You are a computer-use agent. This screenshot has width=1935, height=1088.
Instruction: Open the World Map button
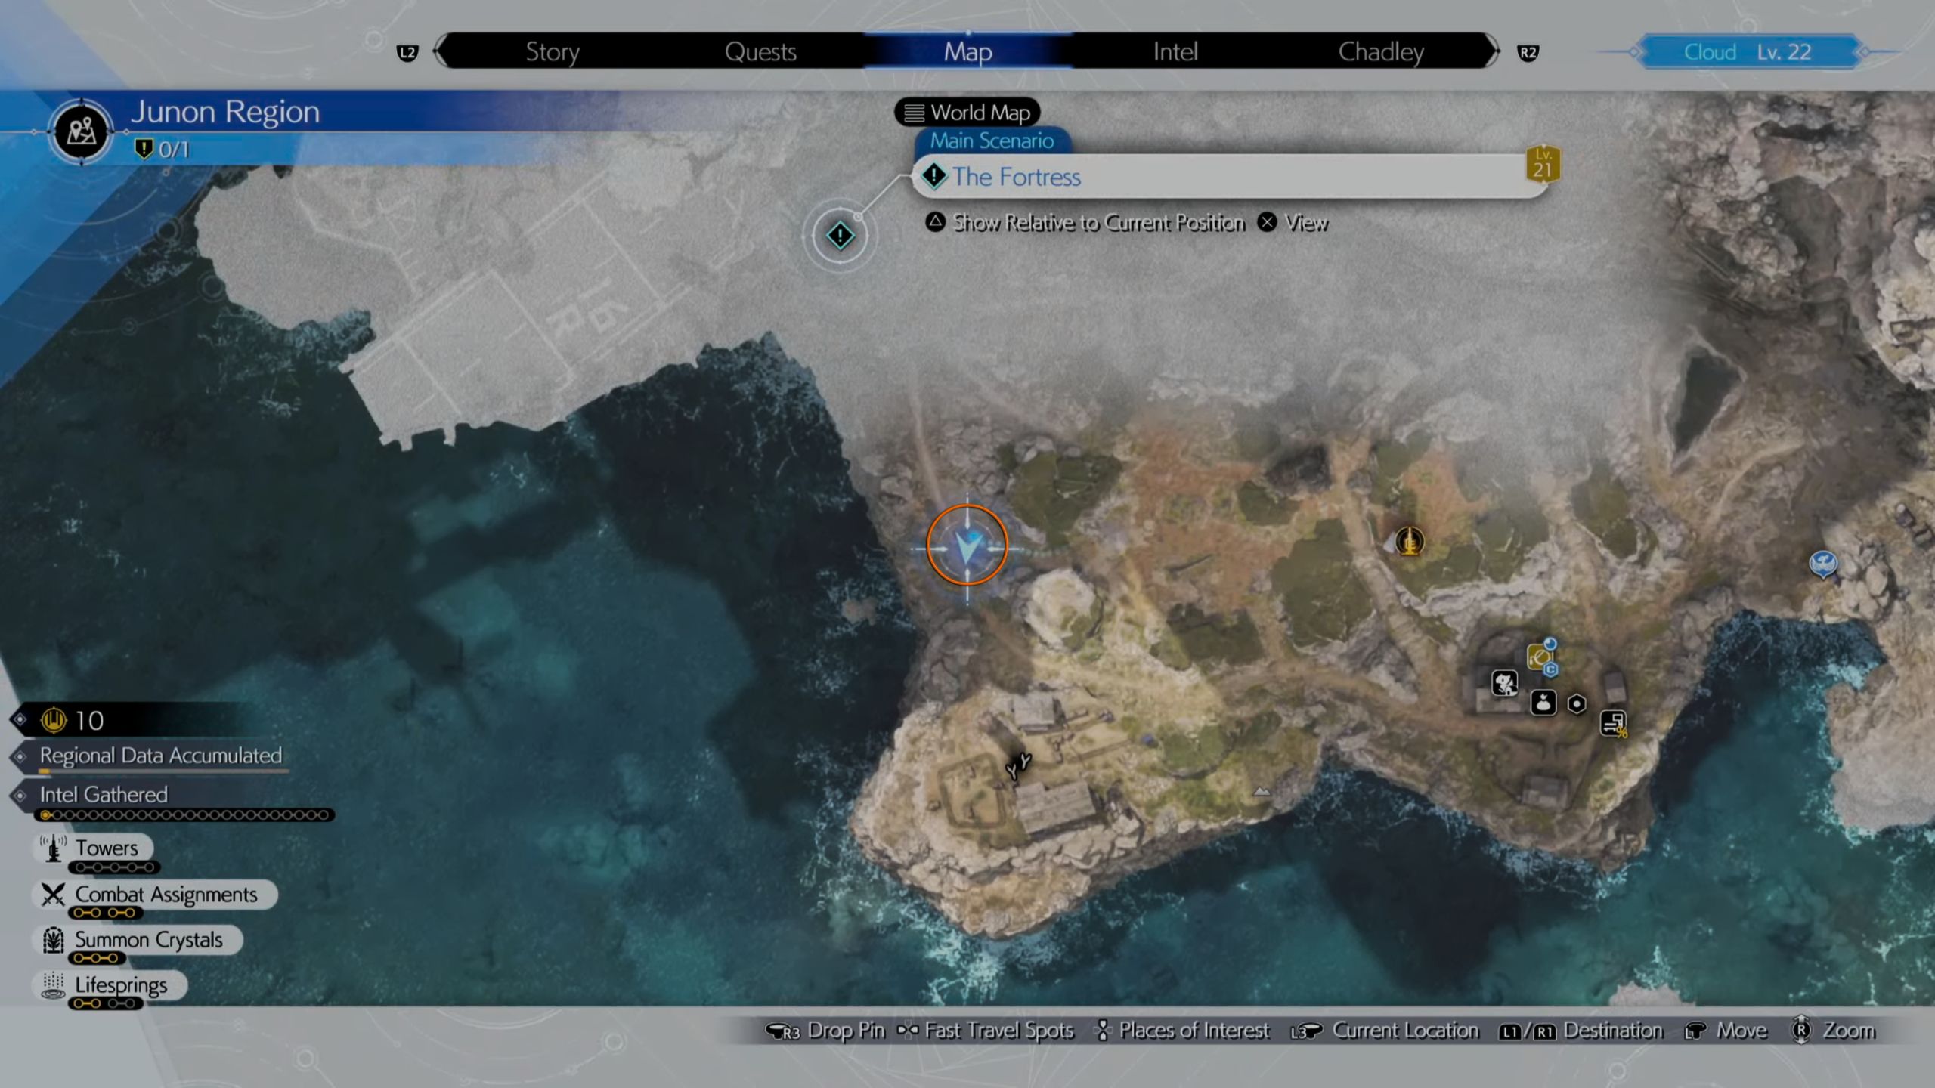pyautogui.click(x=967, y=113)
